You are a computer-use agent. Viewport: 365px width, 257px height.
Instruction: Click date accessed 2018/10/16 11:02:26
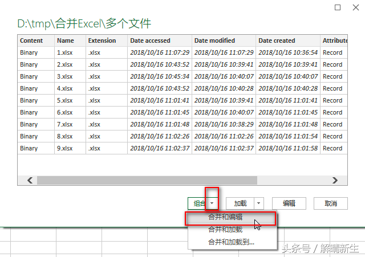[160, 136]
